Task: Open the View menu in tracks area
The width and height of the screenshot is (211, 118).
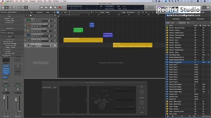Action: coord(48,12)
